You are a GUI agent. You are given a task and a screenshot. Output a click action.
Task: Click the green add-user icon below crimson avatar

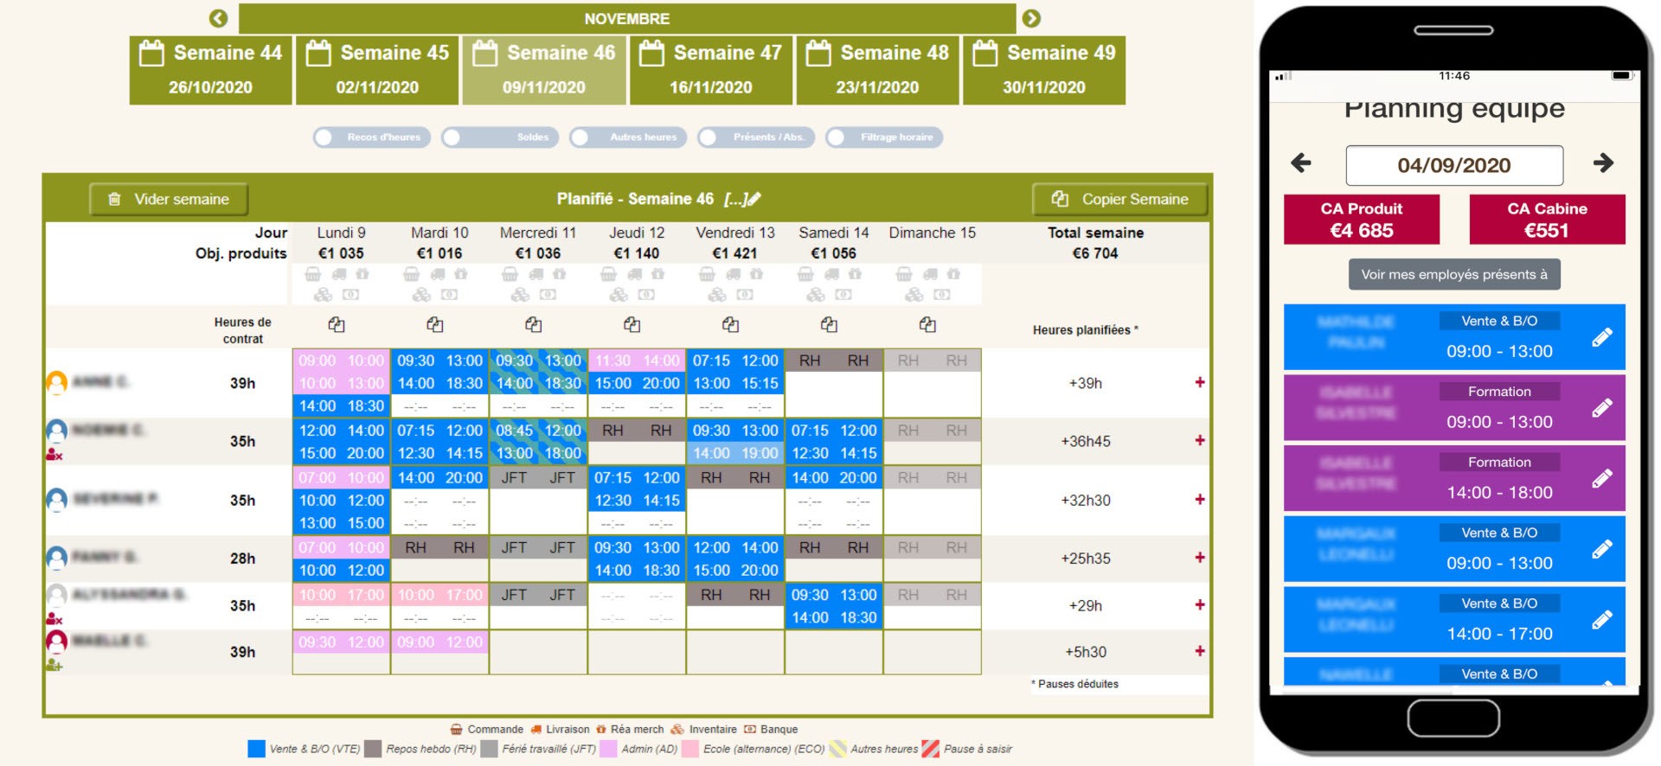pyautogui.click(x=55, y=665)
